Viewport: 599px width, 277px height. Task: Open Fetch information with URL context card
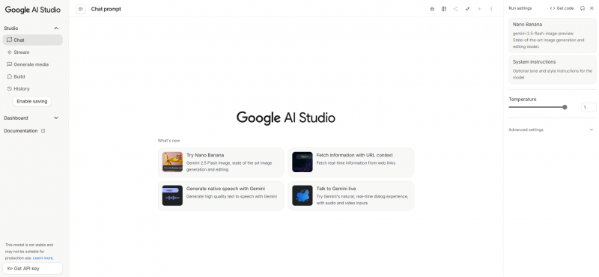350,162
